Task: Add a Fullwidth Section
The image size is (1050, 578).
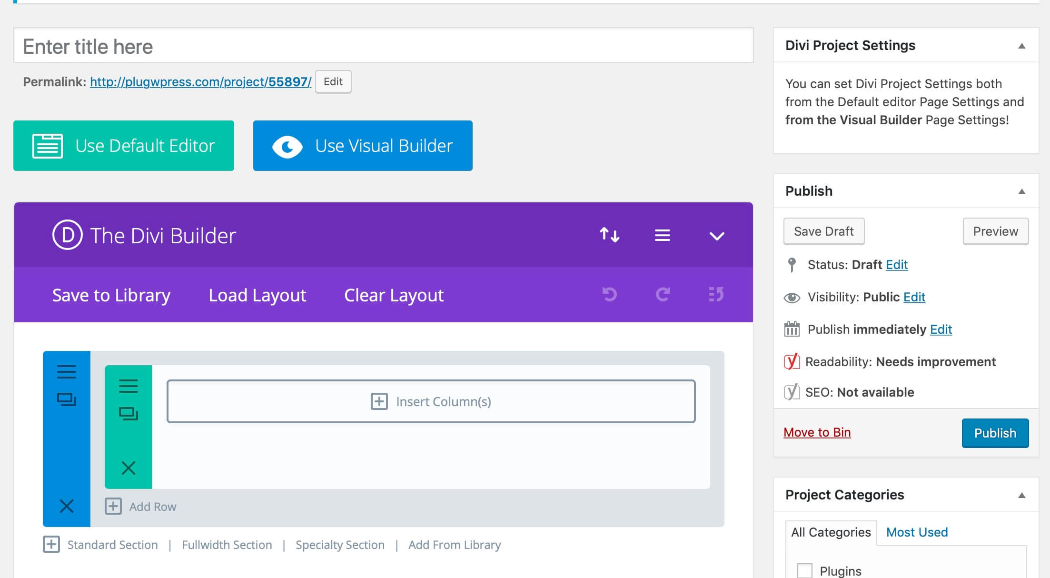Action: click(x=227, y=545)
